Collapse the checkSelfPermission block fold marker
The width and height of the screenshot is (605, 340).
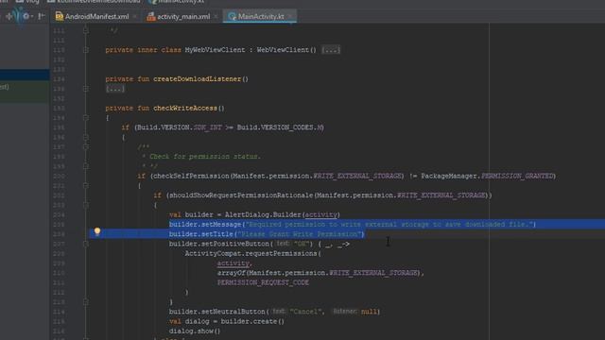point(86,185)
